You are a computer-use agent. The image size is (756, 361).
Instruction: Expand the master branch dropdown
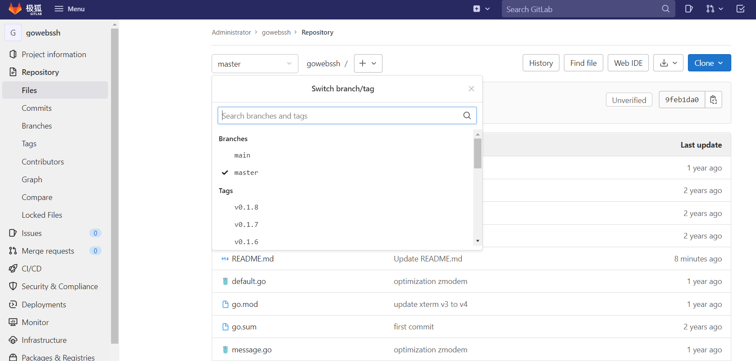(x=255, y=64)
